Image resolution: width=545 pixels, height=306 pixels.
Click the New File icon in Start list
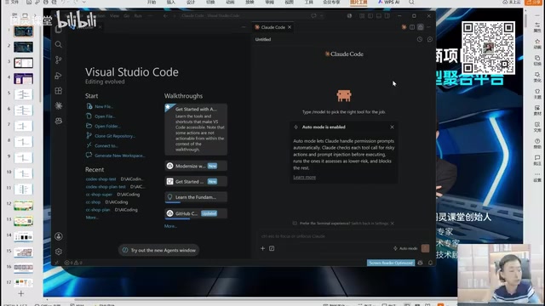pos(89,106)
